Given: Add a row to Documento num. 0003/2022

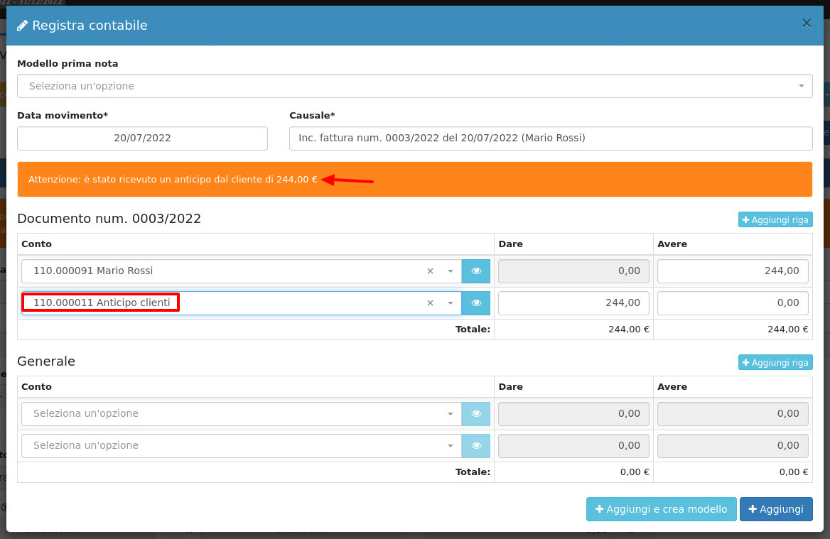Looking at the screenshot, I should coord(775,220).
